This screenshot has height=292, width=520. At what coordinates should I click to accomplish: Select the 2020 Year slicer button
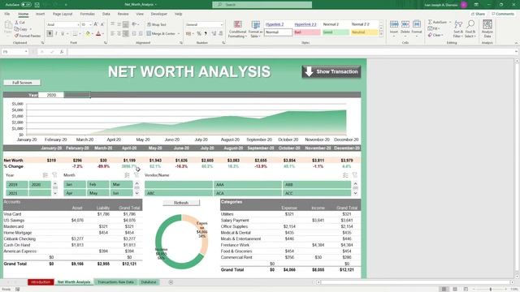(x=40, y=184)
